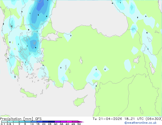
Task: Pick the 10–15 mm legend swatch
Action: point(34,122)
